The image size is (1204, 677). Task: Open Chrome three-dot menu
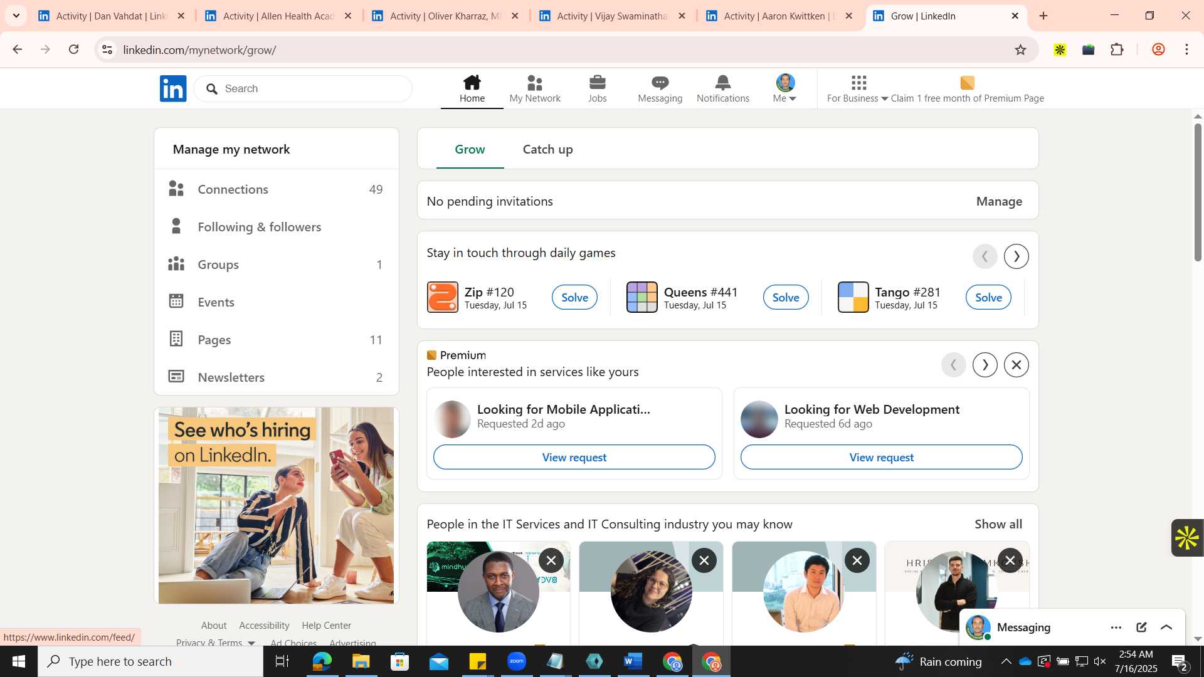[x=1186, y=50]
